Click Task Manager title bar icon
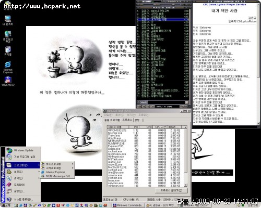 [105, 111]
